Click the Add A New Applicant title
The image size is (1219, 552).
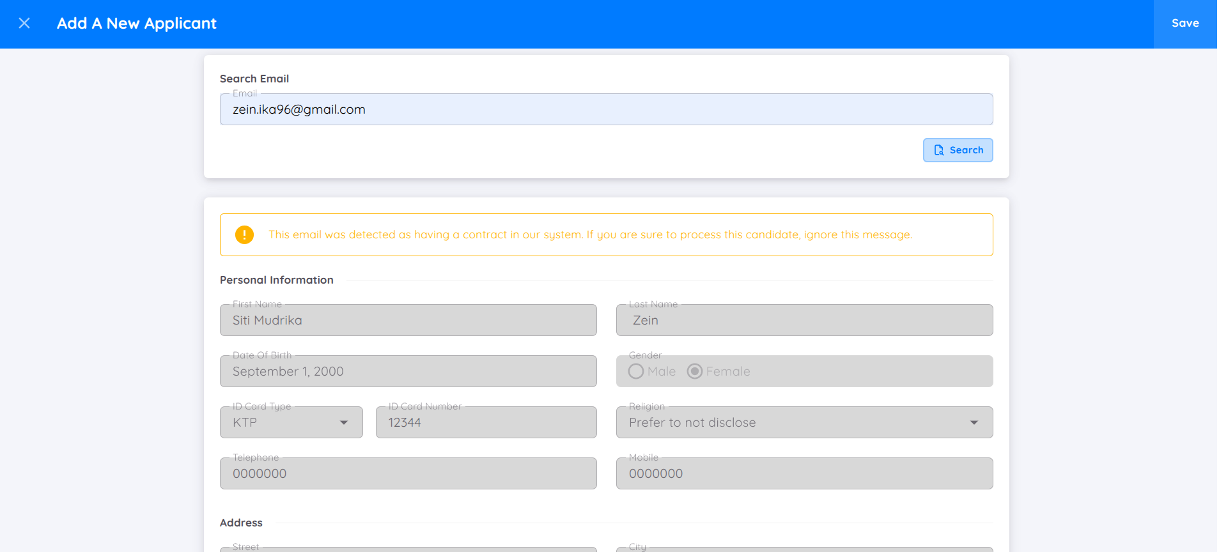(137, 24)
